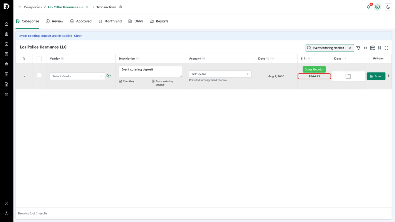The image size is (395, 222).
Task: Click the Sales Receipt badge
Action: point(314,69)
